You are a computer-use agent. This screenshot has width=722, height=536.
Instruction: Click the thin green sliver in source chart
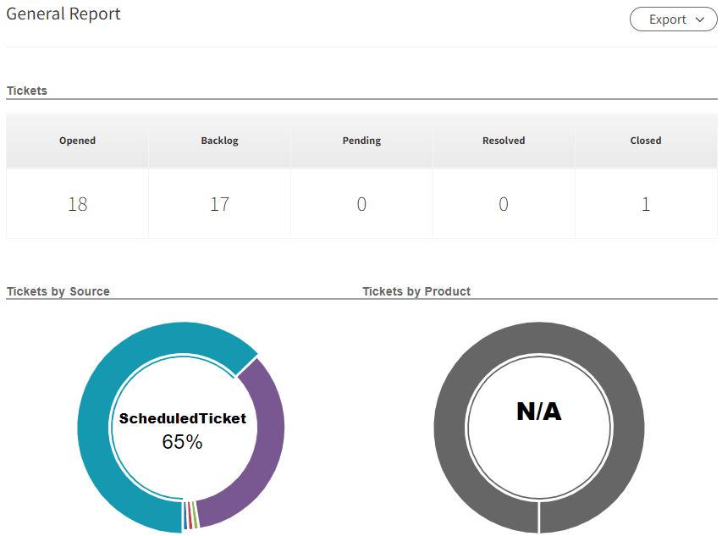pyautogui.click(x=196, y=515)
